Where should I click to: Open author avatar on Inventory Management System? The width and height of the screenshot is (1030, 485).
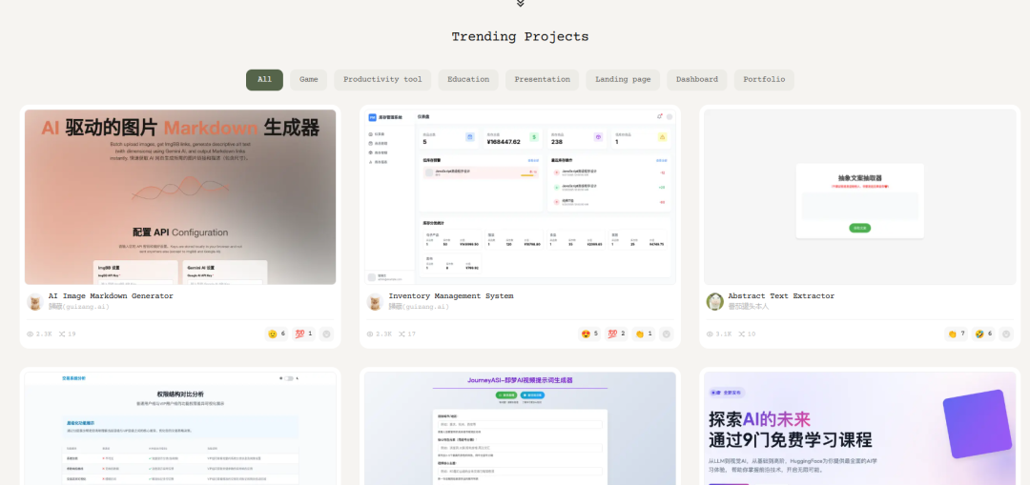point(375,302)
